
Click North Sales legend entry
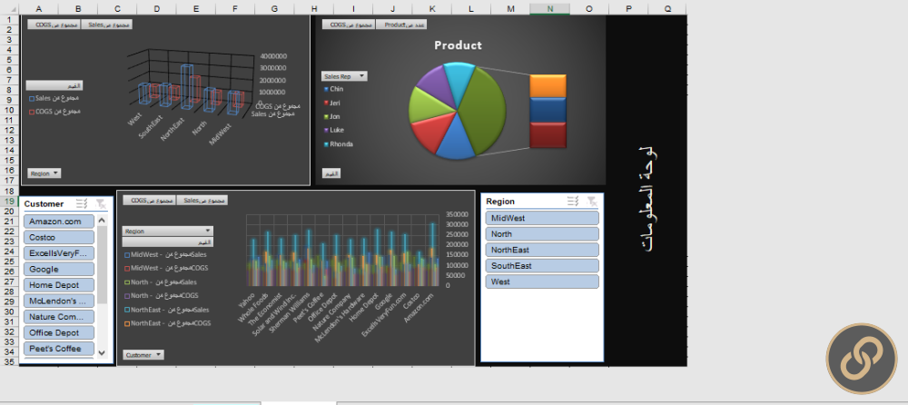pyautogui.click(x=161, y=282)
